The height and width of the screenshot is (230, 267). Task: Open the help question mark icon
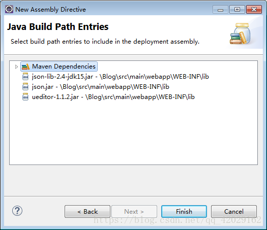coord(17,211)
